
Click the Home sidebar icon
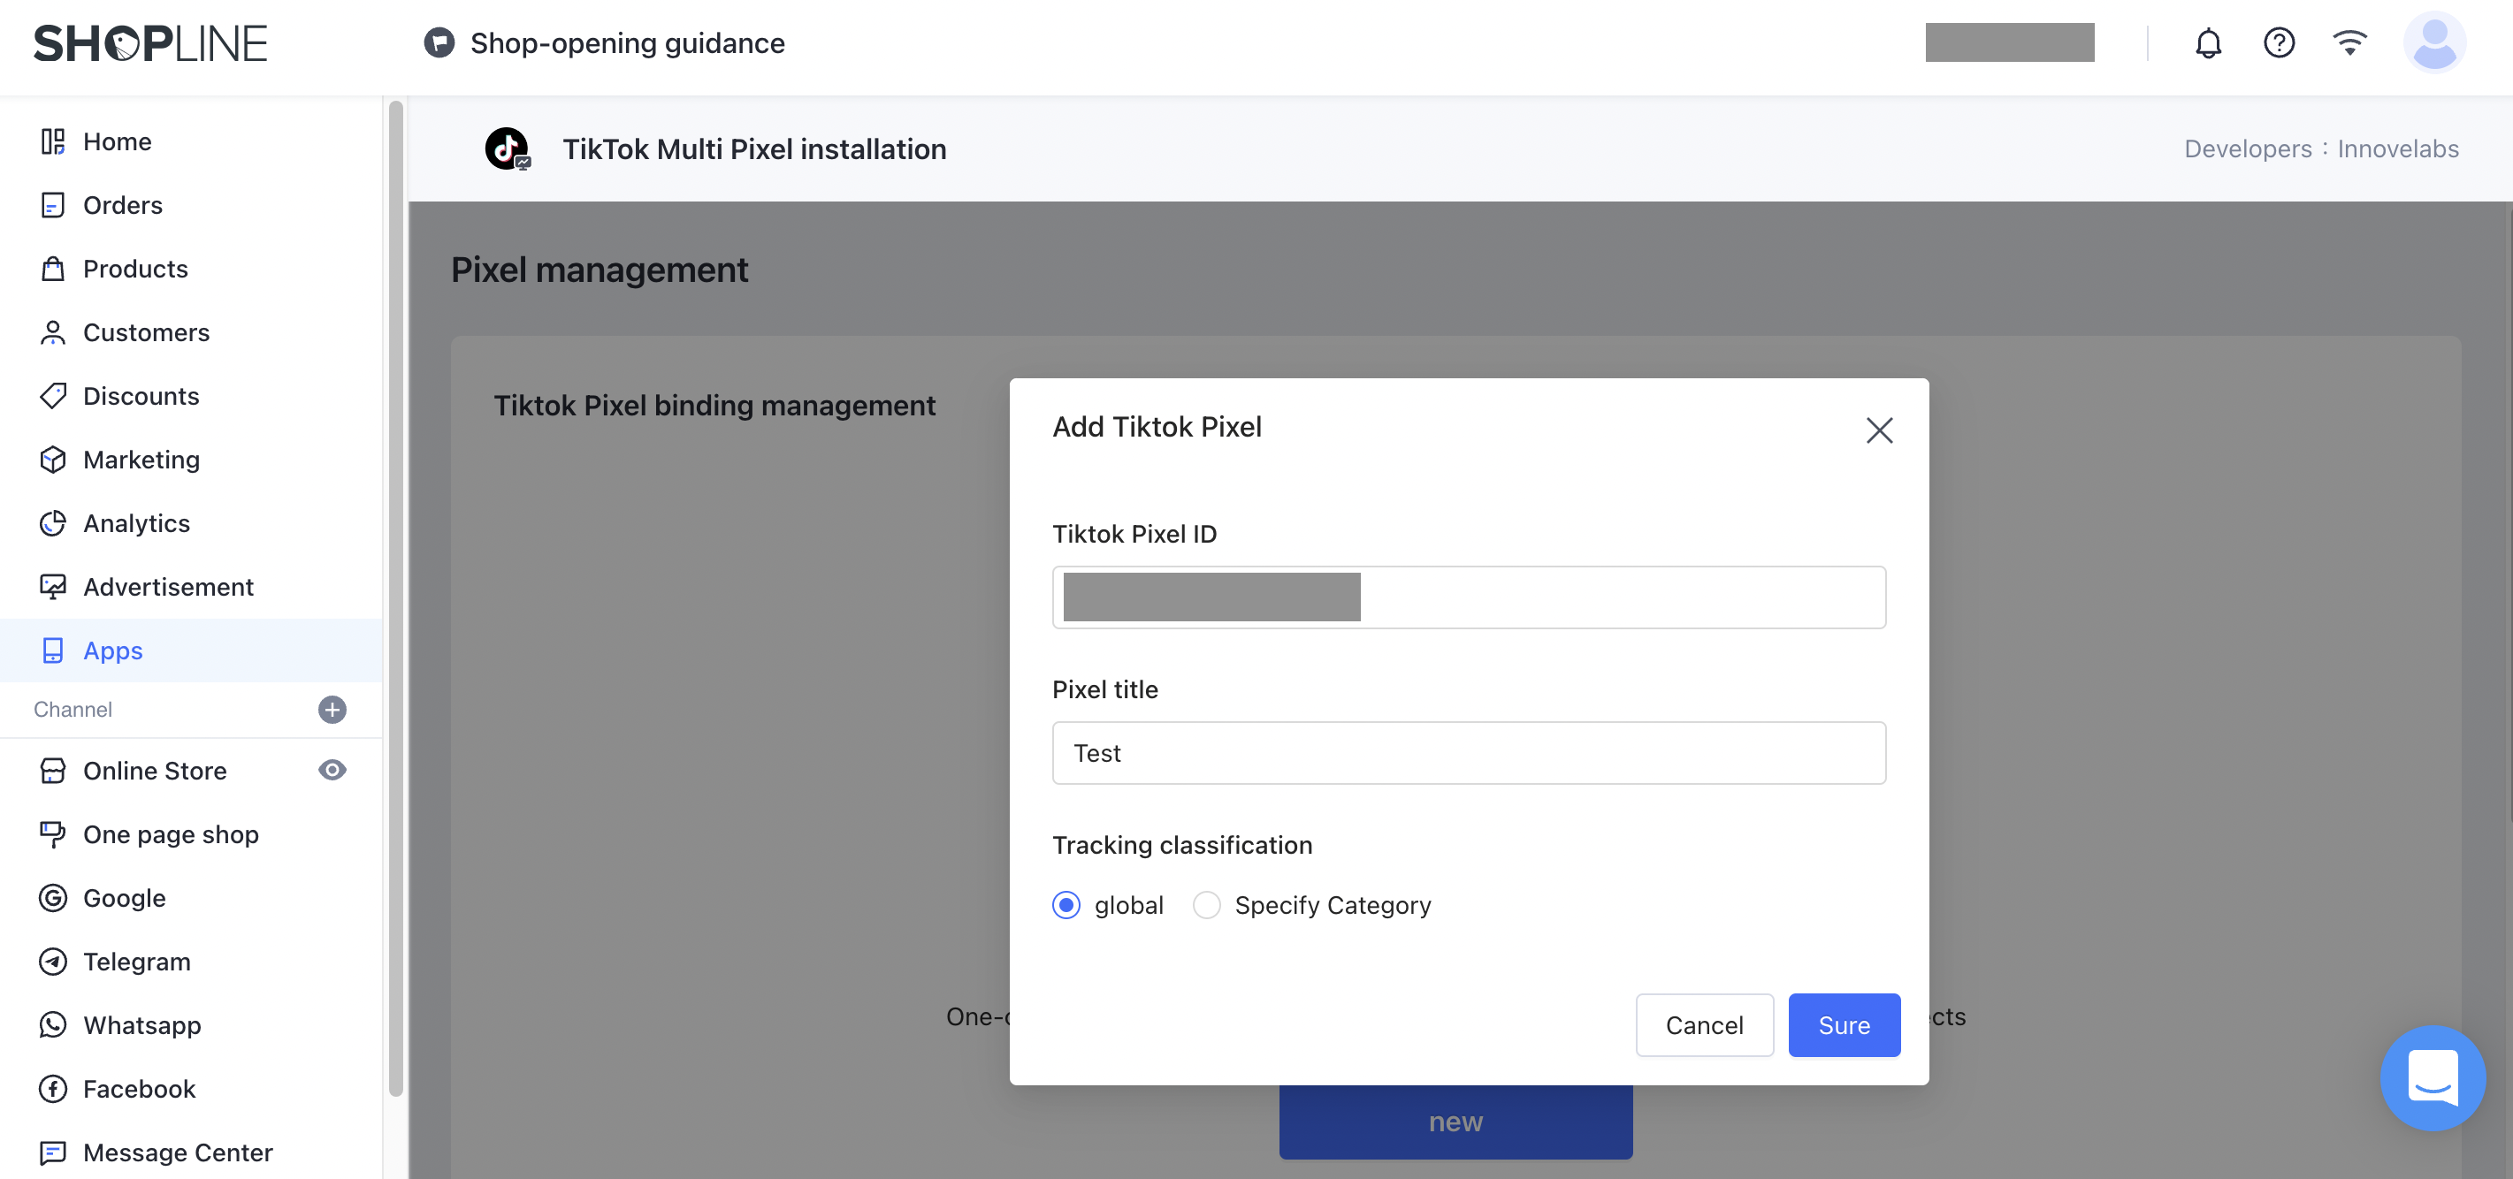(53, 141)
